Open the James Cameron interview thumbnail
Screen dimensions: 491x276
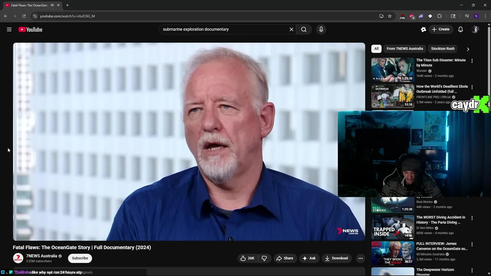tap(393, 253)
